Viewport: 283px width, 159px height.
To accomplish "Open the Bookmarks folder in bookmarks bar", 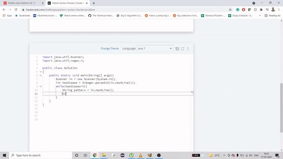I will click(x=23, y=15).
